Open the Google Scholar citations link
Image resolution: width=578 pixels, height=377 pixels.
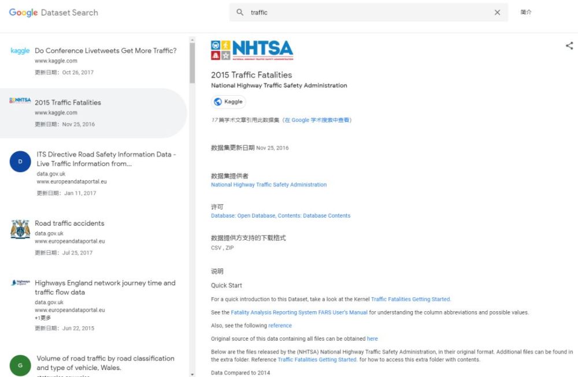pos(317,120)
